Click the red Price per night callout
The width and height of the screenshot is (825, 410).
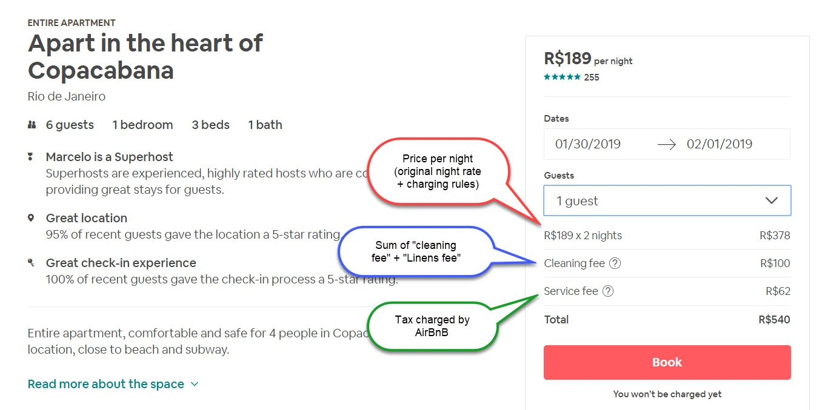tap(437, 171)
